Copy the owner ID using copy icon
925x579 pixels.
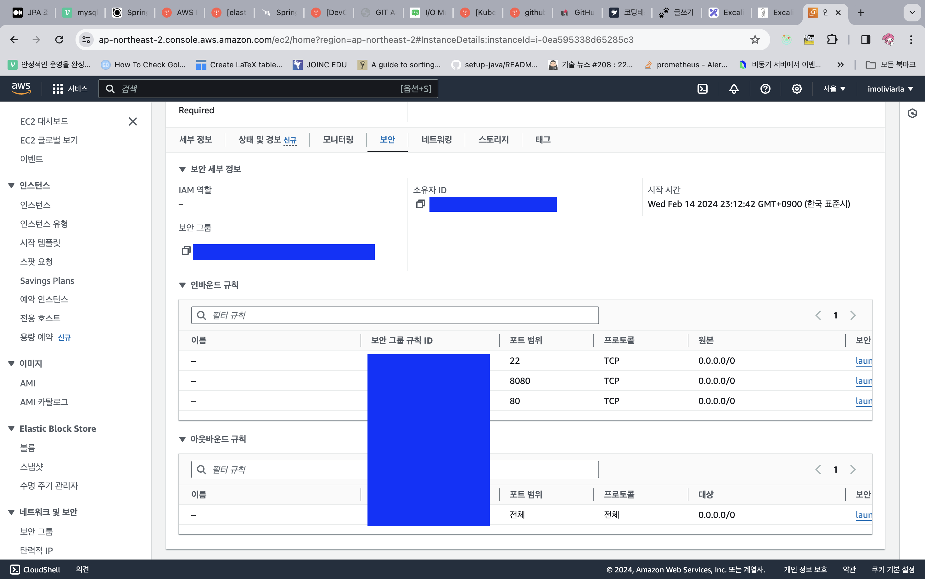[x=420, y=204]
